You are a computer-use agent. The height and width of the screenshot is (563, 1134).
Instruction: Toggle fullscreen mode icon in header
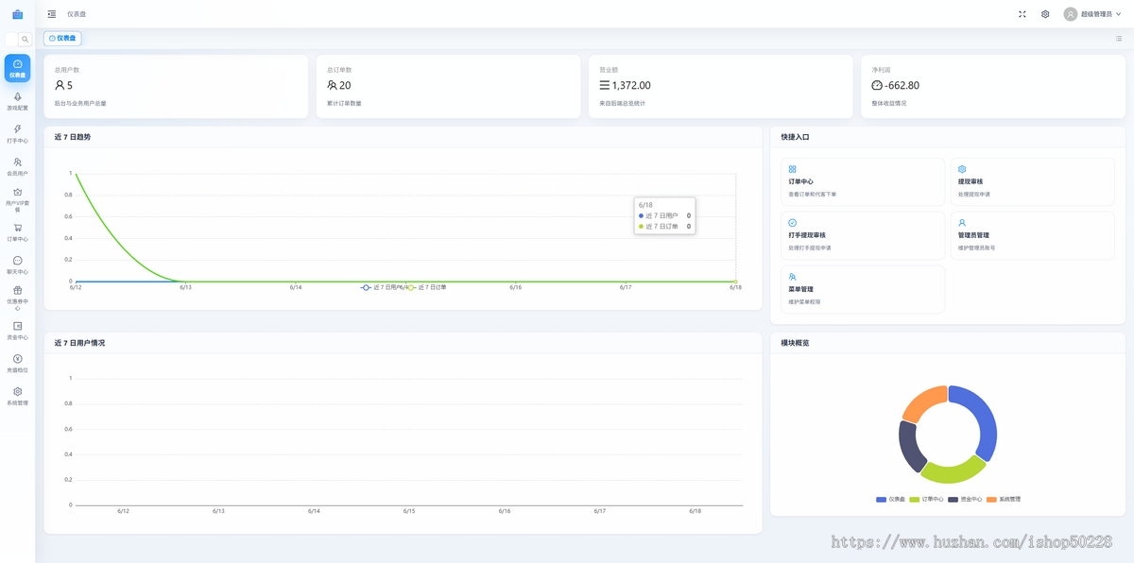(x=1022, y=14)
